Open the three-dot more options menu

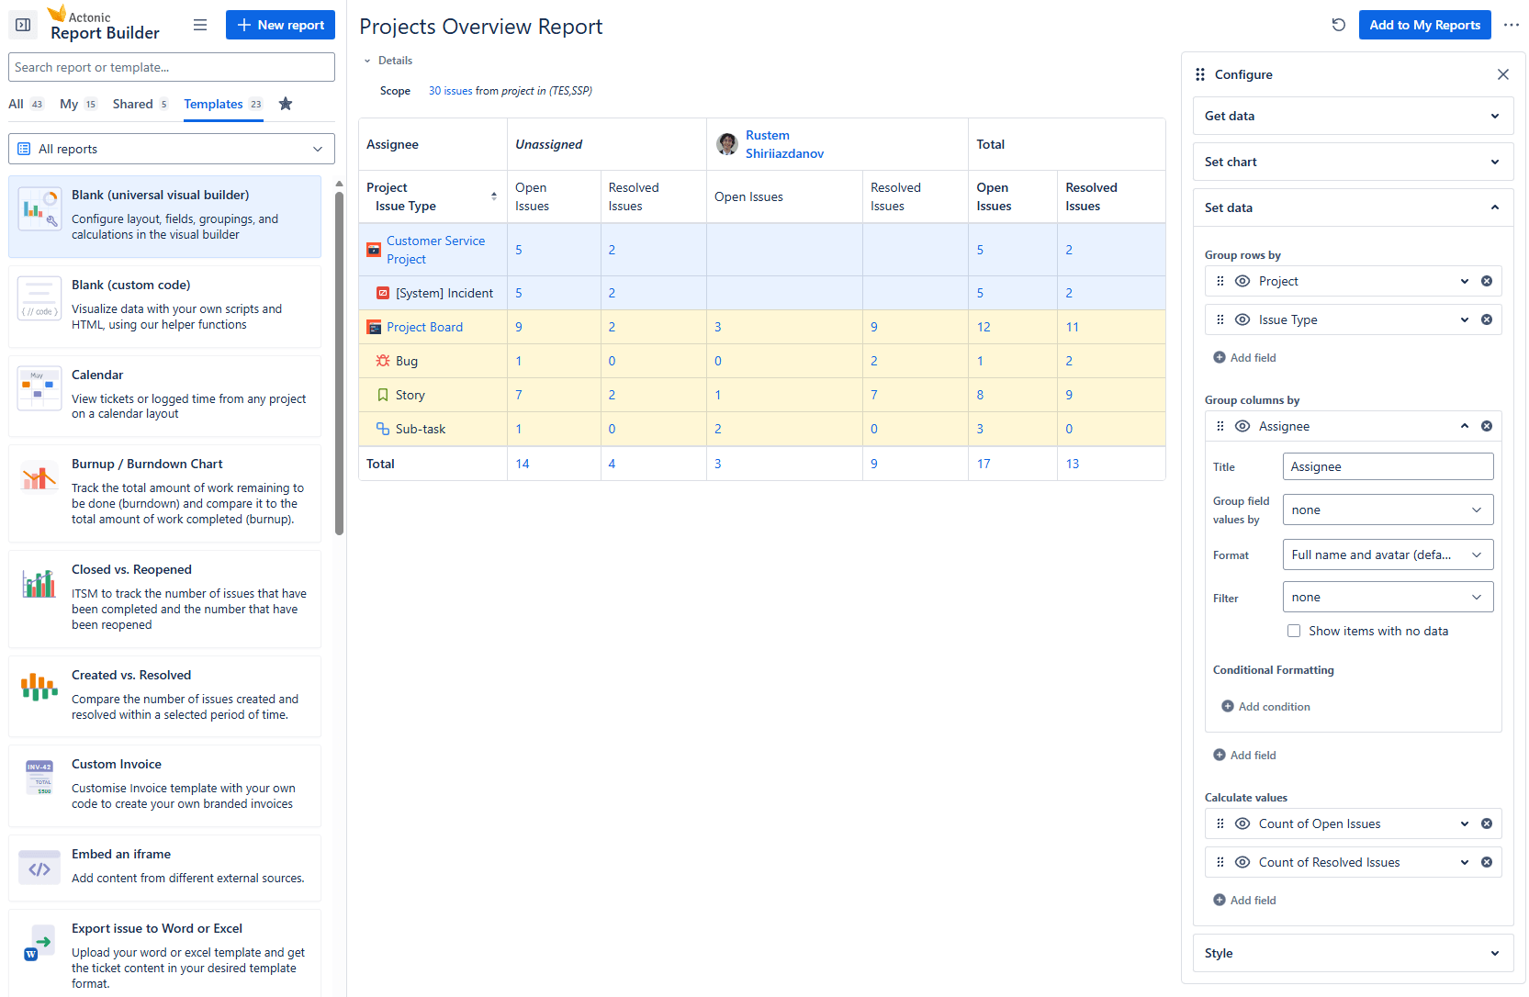point(1512,25)
